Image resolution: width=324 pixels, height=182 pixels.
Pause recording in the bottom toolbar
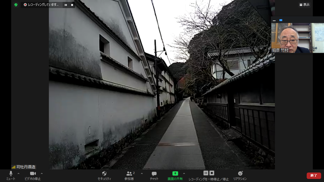coord(206,173)
